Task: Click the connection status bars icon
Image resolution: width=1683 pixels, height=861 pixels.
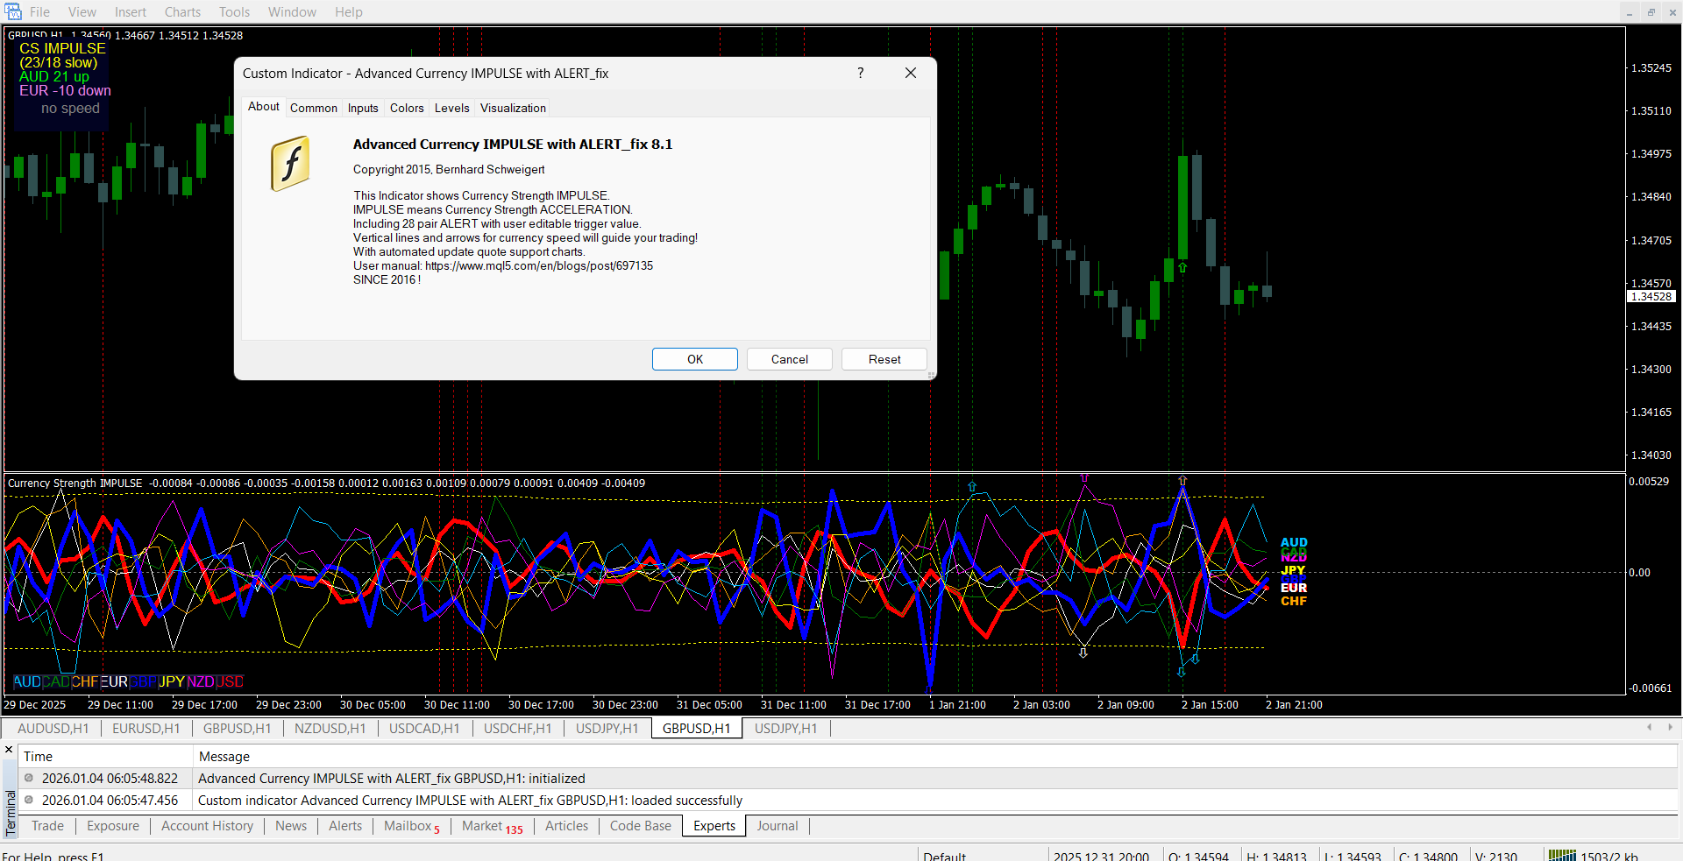Action: pyautogui.click(x=1561, y=855)
